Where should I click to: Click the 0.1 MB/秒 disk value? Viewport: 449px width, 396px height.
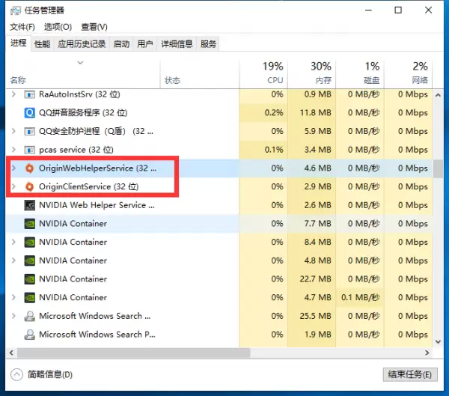click(x=360, y=297)
